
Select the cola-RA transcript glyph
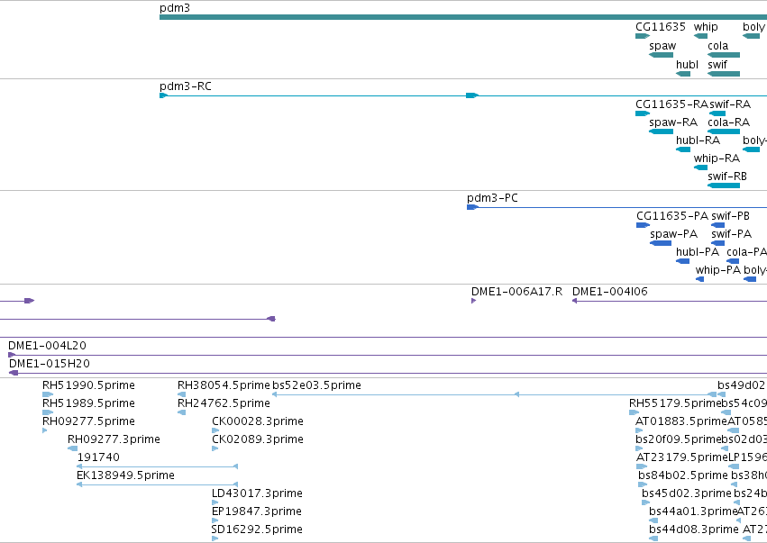[x=724, y=131]
